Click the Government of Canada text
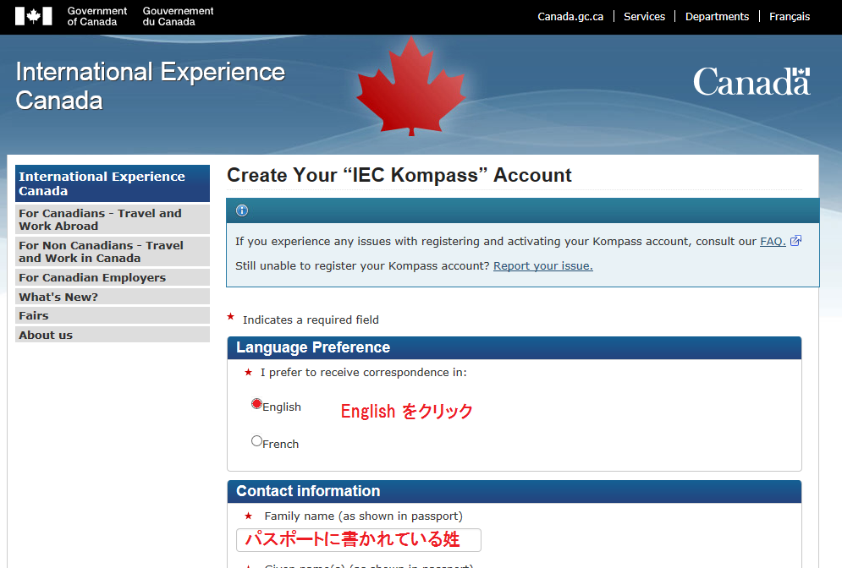Viewport: 842px width, 568px height. pyautogui.click(x=97, y=16)
